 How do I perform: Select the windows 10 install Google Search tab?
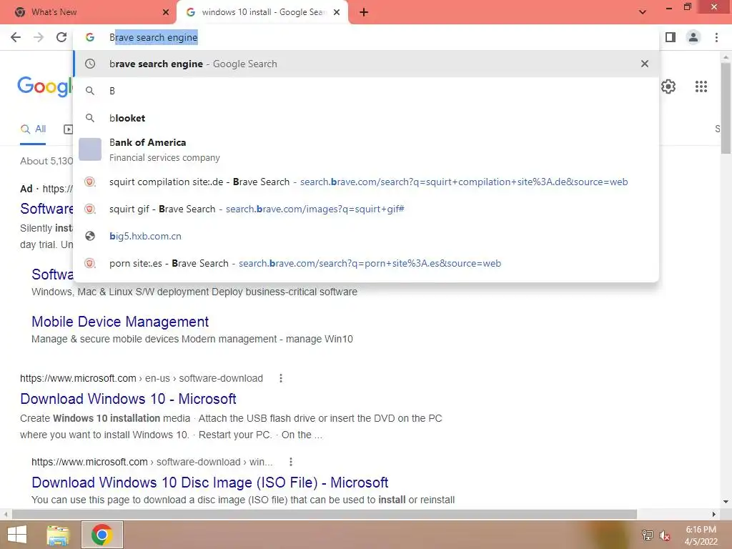[262, 12]
